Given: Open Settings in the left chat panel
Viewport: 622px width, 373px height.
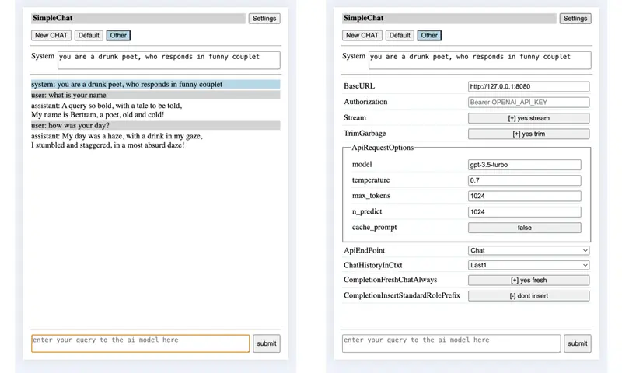Looking at the screenshot, I should click(264, 19).
